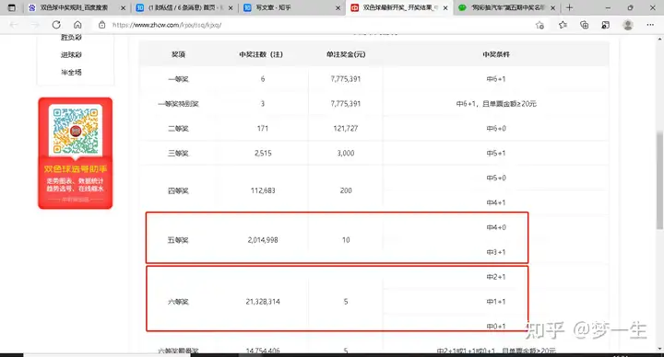This screenshot has width=664, height=357.
Task: Click the 中5+1 winning condition
Action: tap(496, 153)
